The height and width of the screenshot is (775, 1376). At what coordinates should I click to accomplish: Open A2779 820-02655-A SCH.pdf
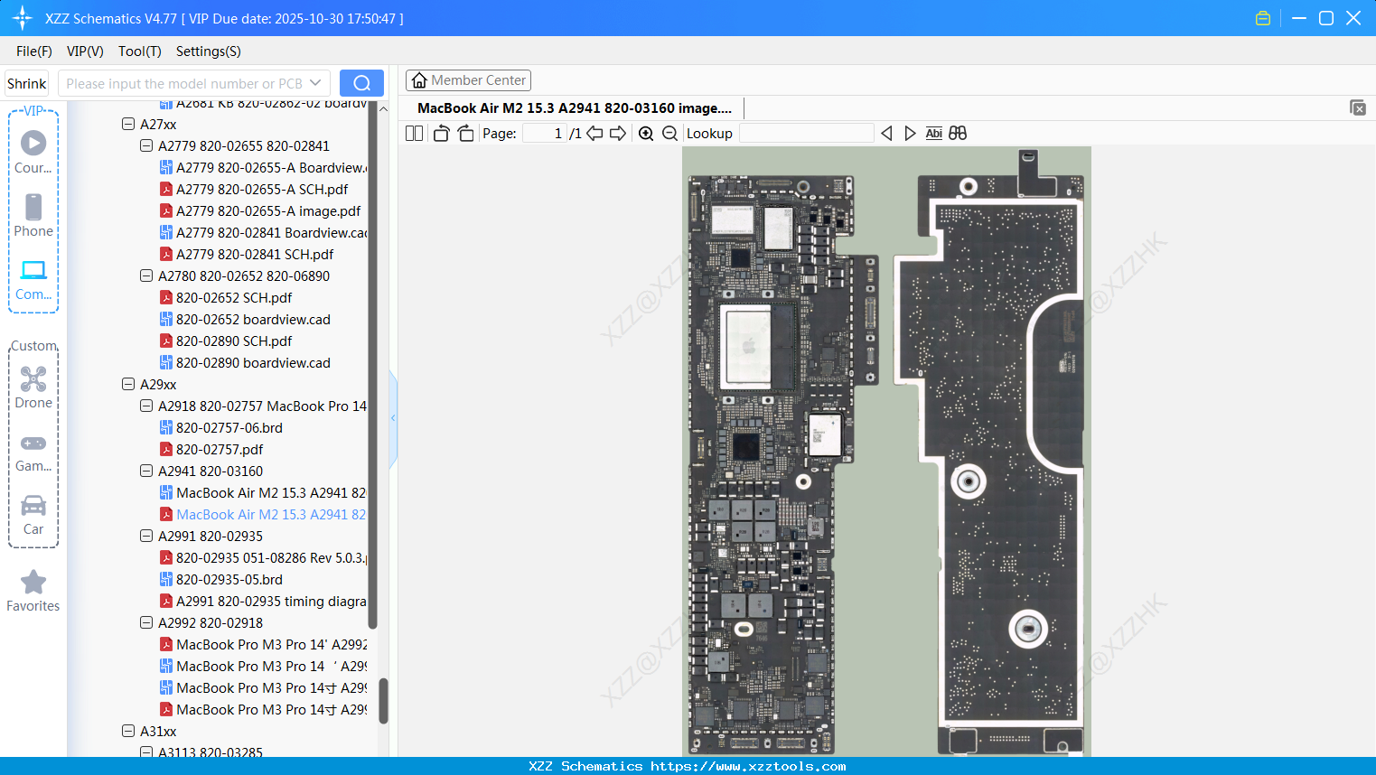(x=262, y=190)
